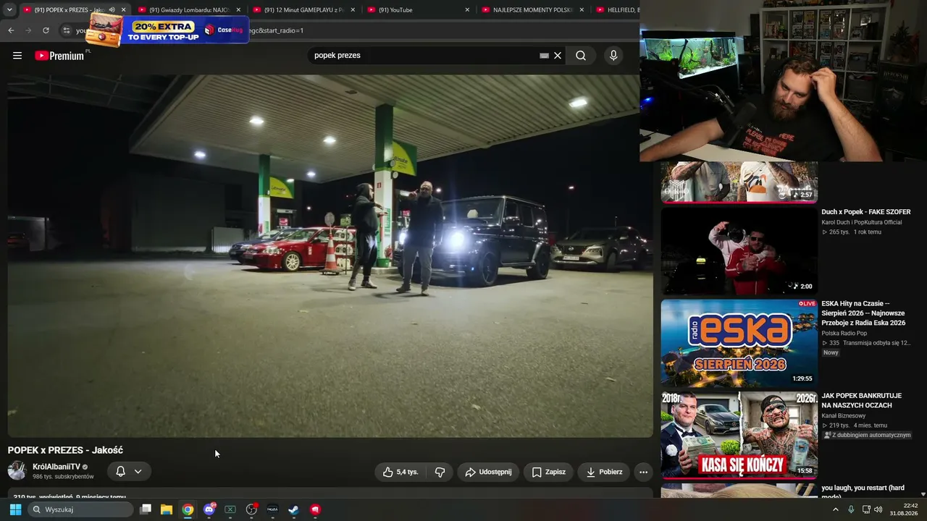This screenshot has width=927, height=521.
Task: Go back with the browser back arrow
Action: tap(11, 30)
